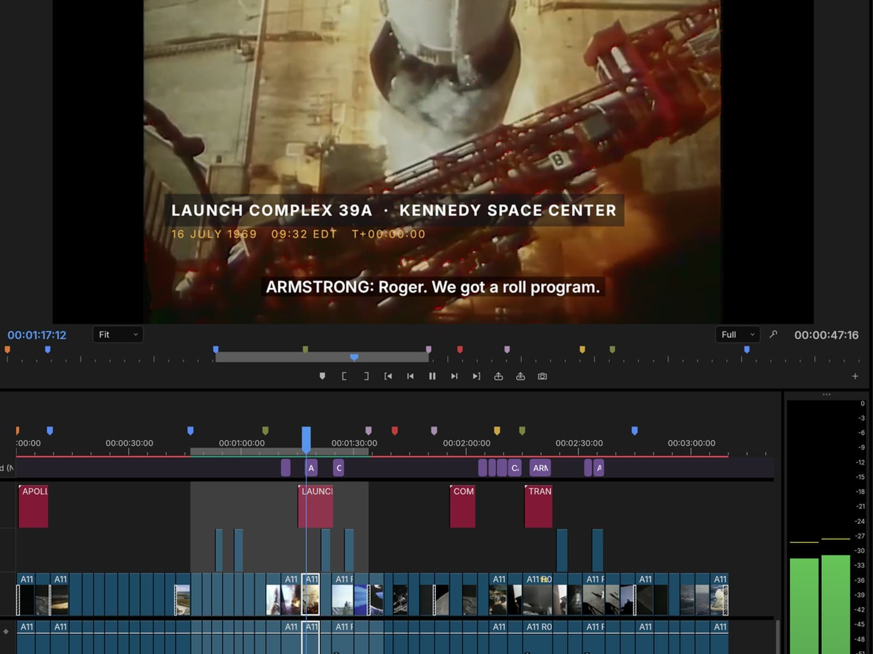The image size is (873, 654).
Task: Select the orange marker on the timeline ruler
Action: 17,431
